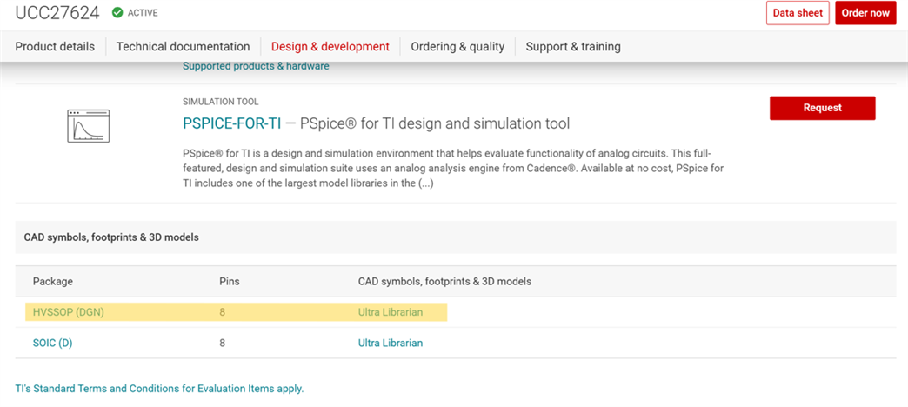
Task: Click the pin count 8 in the HVSSOP row
Action: pyautogui.click(x=222, y=312)
